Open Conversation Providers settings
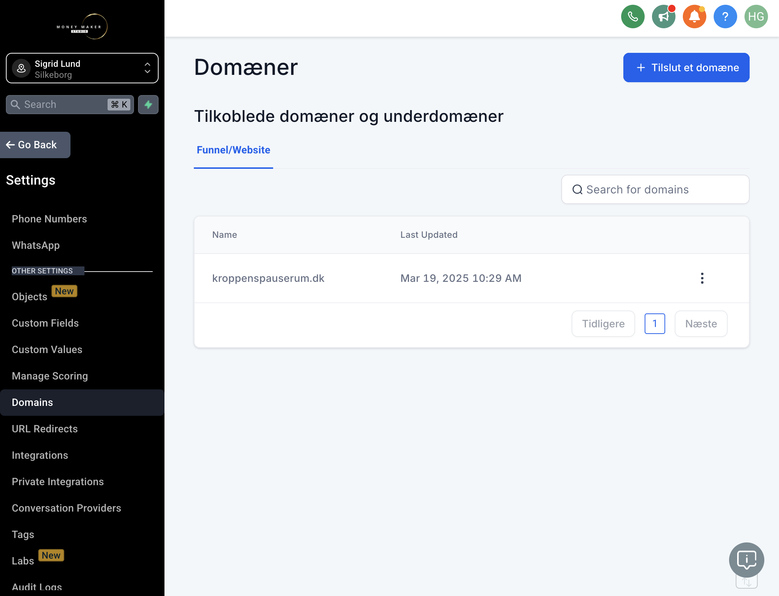 click(66, 508)
